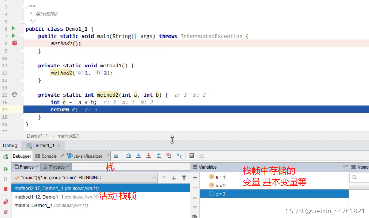Click the Step Out icon
Screen dimensions: 369x218
pos(159,156)
